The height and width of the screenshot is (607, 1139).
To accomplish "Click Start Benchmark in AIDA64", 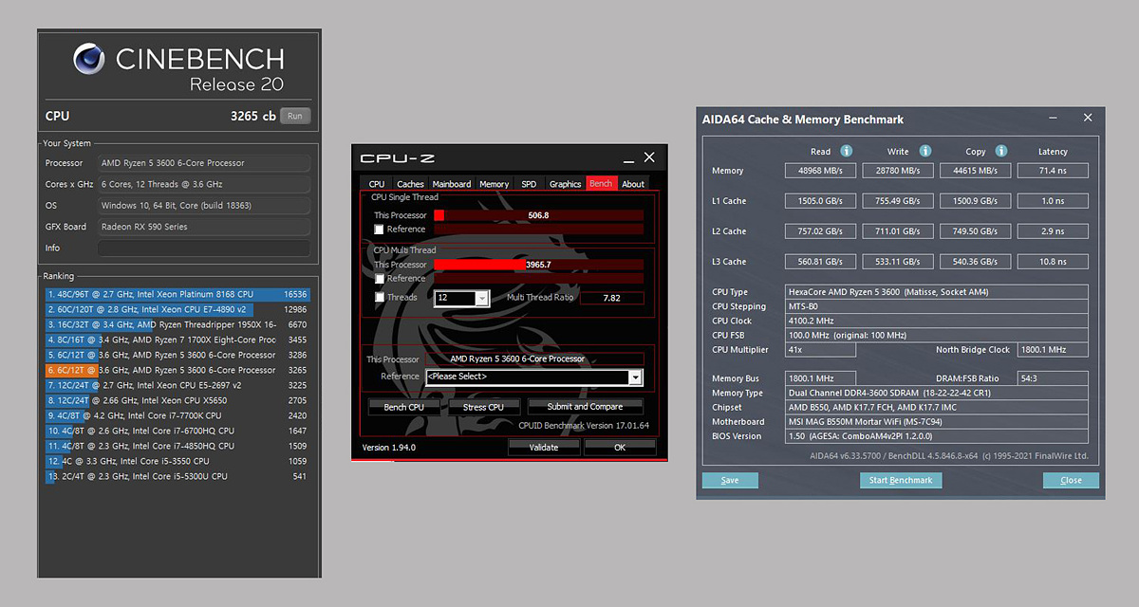I will (x=901, y=480).
